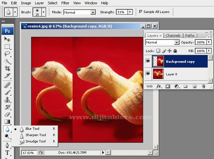This screenshot has height=159, width=214.
Task: Select the Crop tool
Action: [7, 68]
